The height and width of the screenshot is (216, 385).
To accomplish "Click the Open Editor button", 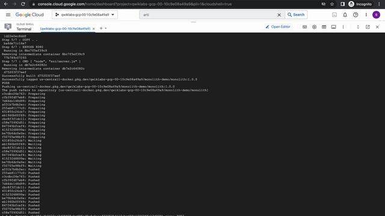I will click(278, 26).
